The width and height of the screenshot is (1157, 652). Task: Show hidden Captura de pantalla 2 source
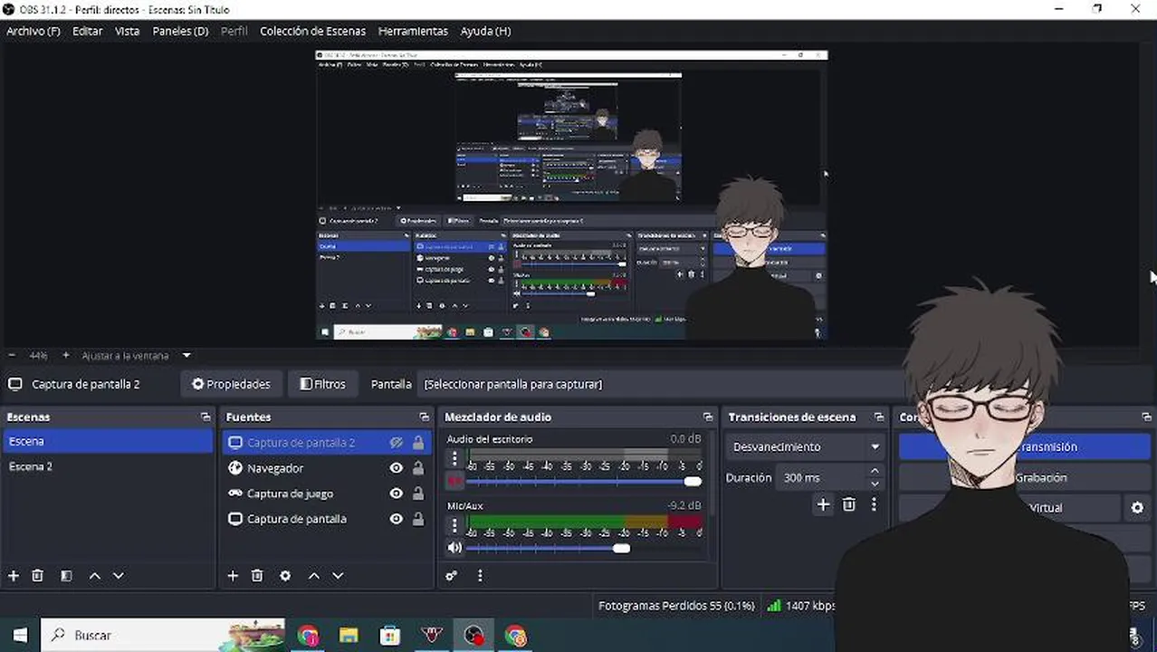(x=396, y=443)
